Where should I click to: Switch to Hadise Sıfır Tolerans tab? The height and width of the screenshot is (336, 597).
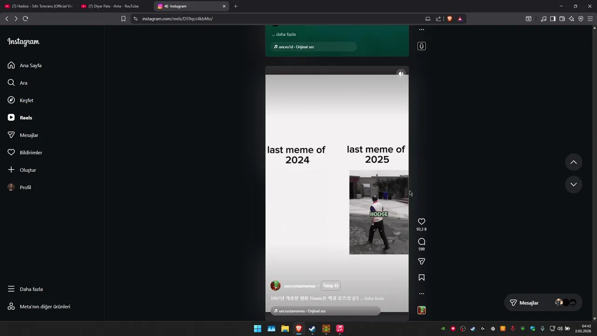tap(39, 6)
